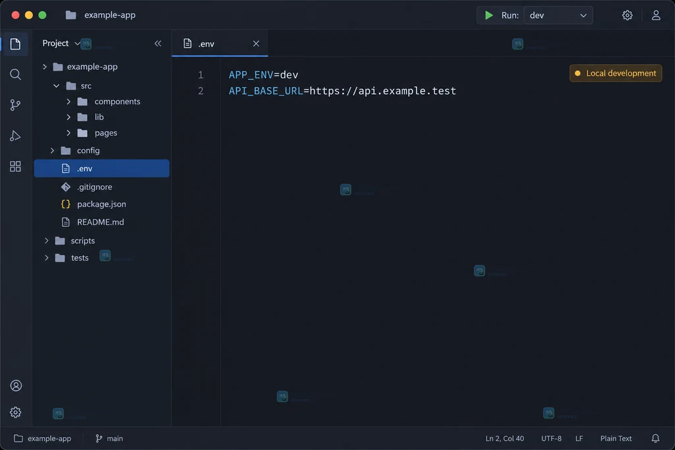Screen dimensions: 675x450
Task: Select the tests folder row
Action: (x=102, y=258)
